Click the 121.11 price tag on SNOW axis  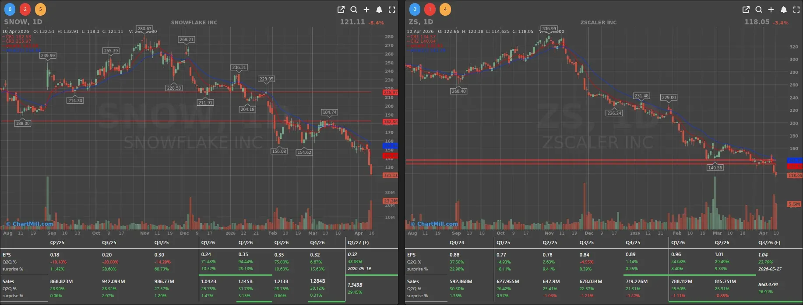[390, 175]
